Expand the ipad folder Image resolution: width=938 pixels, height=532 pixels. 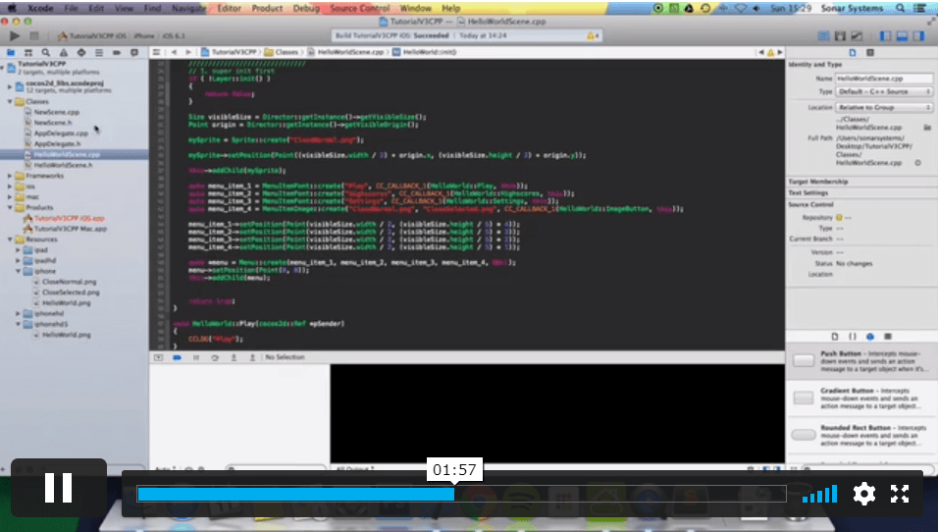point(19,250)
